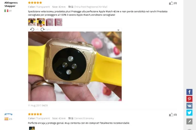Click the five-star rating of first review
196x130 pixels.
pos(35,3)
